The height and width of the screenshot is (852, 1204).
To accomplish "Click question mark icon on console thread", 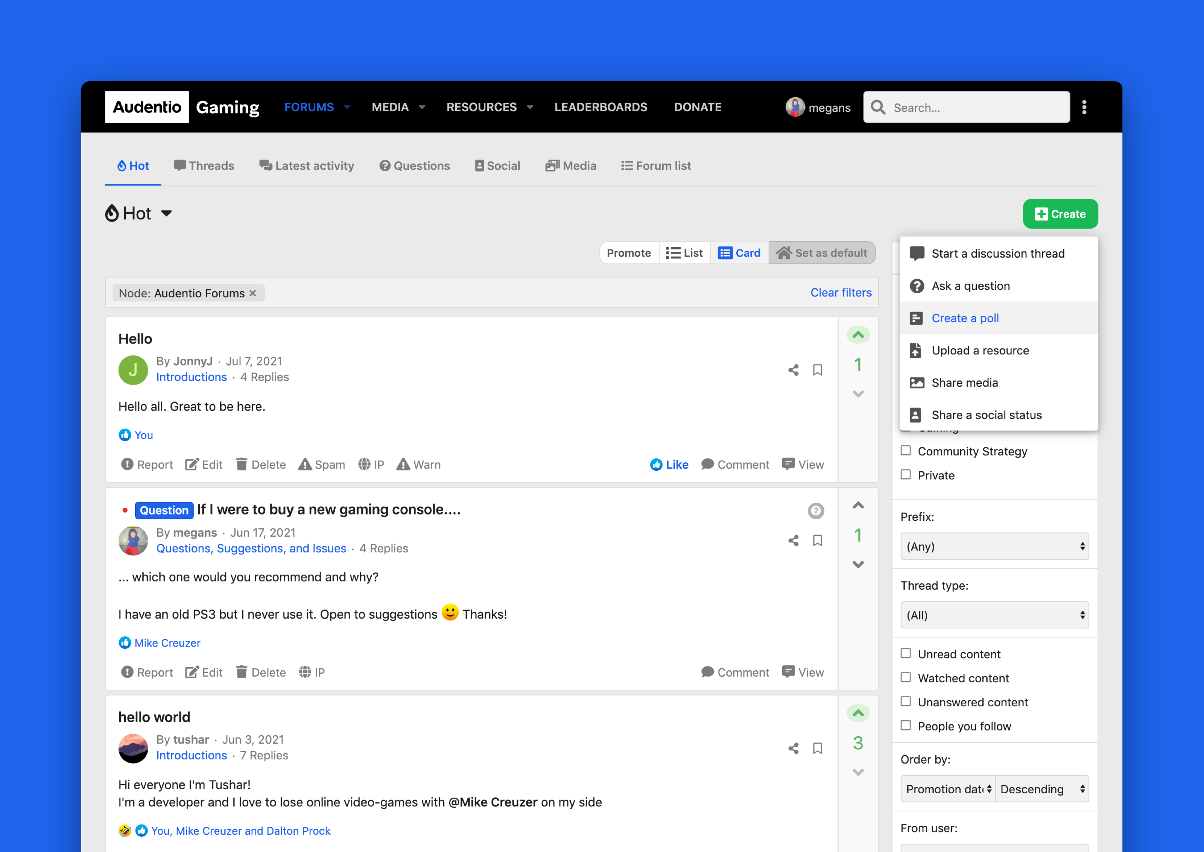I will point(815,510).
